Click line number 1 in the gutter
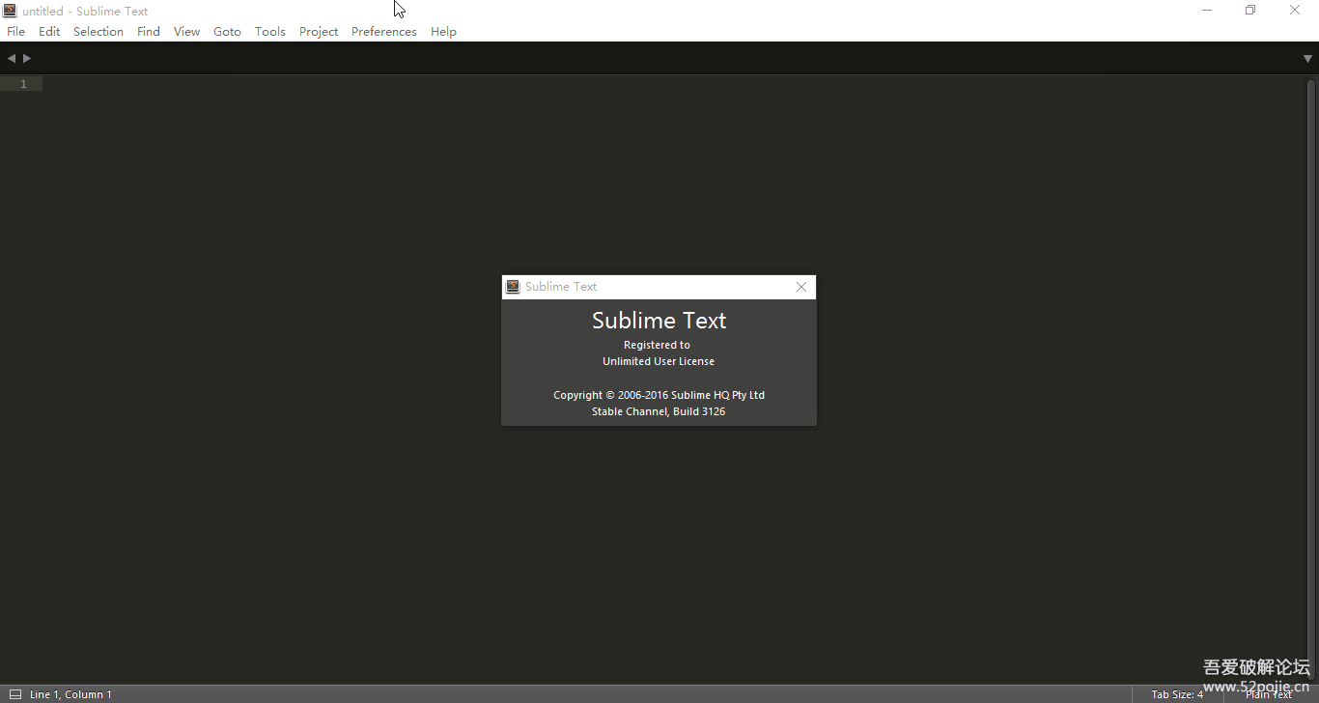The width and height of the screenshot is (1319, 703). pos(23,84)
